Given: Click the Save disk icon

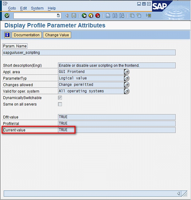Looking at the screenshot, I should click(74, 15).
